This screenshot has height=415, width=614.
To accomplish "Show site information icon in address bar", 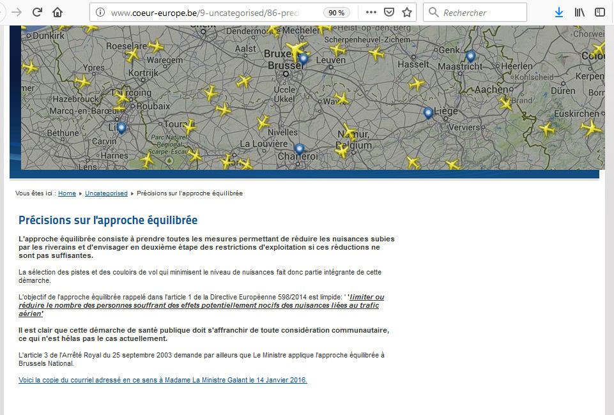I will pos(100,13).
